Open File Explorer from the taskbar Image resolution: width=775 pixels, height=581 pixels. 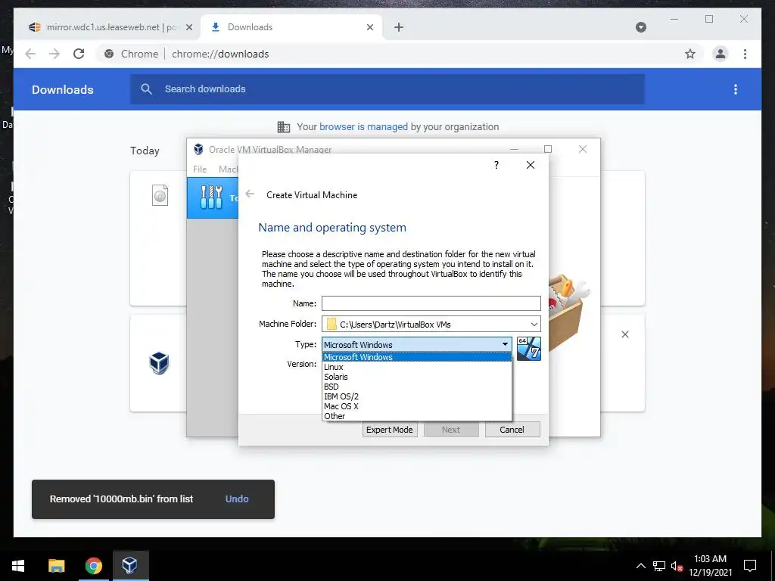click(x=57, y=566)
